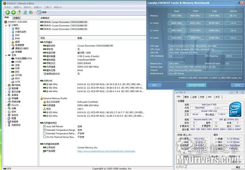Click the up-level arrow toolbar icon

[x=19, y=12]
